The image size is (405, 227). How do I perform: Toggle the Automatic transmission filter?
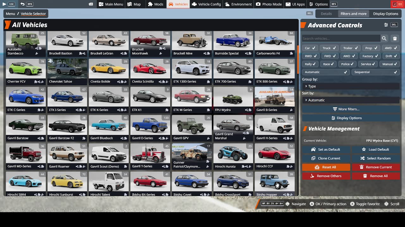click(326, 72)
